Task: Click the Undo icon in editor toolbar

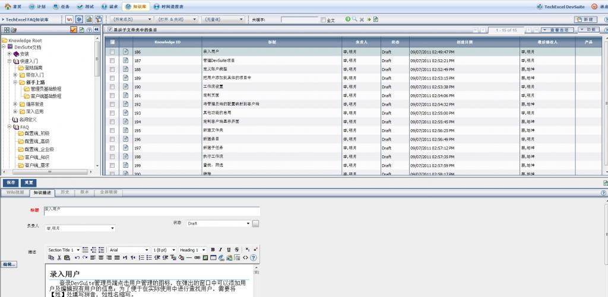Action: [77, 258]
